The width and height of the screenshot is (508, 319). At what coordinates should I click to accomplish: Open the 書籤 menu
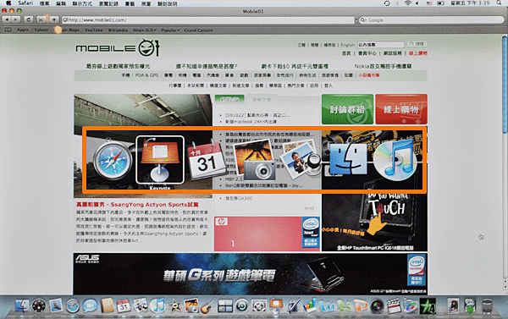130,3
